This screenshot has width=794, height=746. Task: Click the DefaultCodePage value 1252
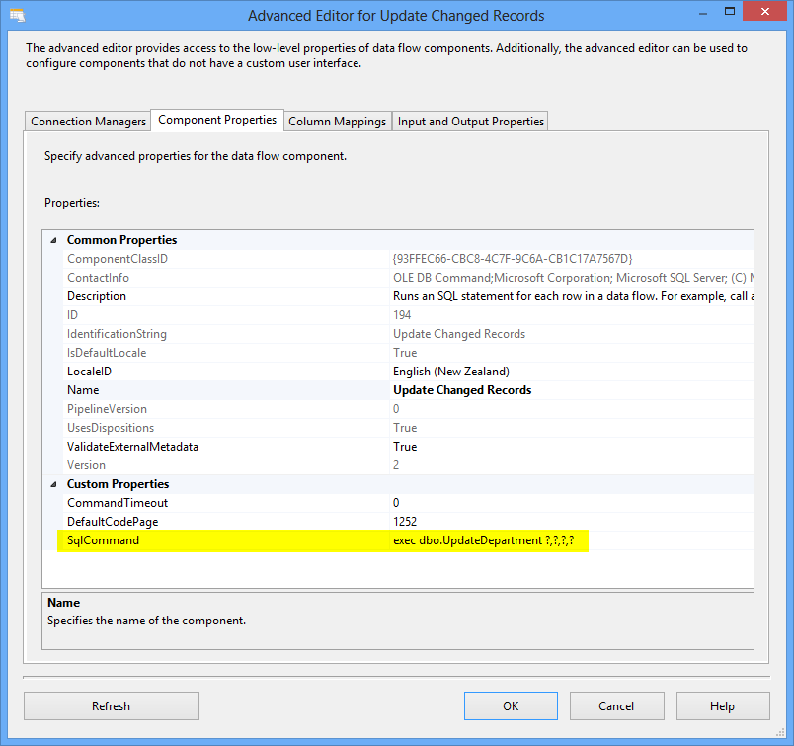click(405, 522)
